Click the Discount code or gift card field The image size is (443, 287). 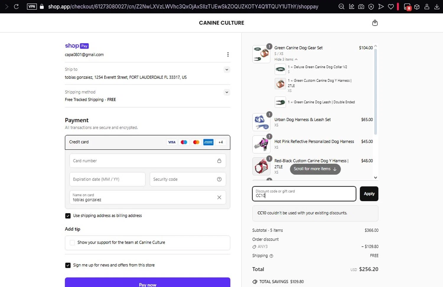pyautogui.click(x=304, y=194)
